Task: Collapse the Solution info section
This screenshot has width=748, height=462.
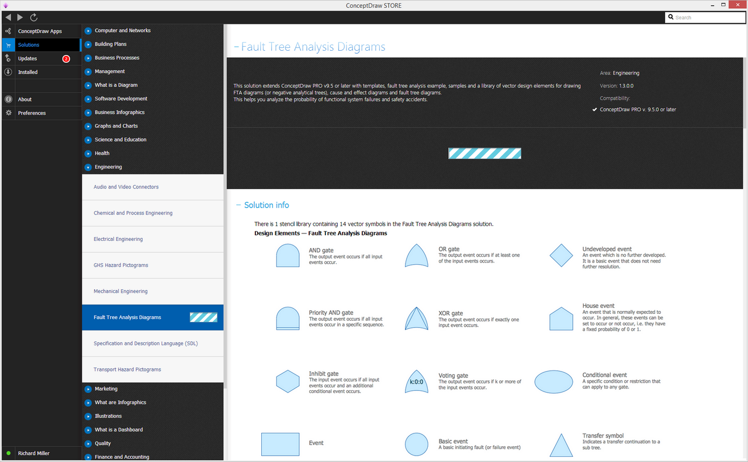Action: tap(238, 205)
